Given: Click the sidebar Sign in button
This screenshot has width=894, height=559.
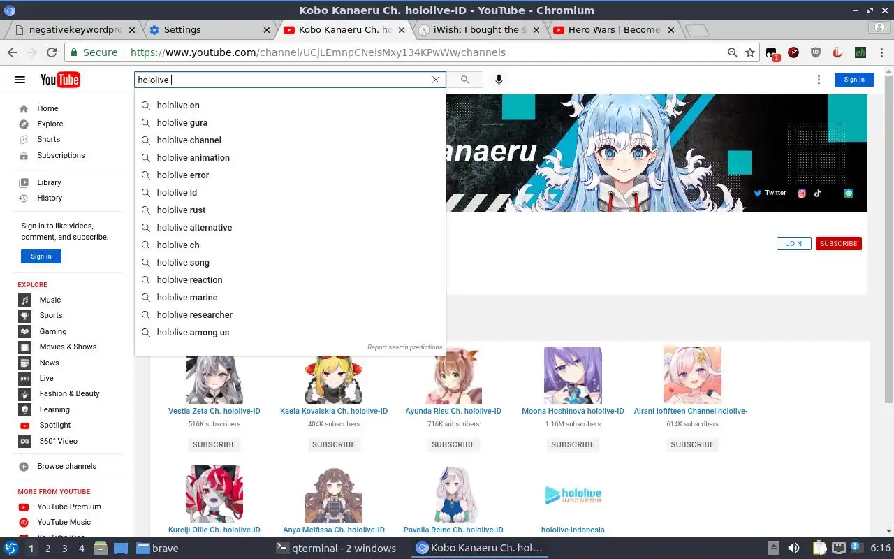Looking at the screenshot, I should tap(41, 256).
